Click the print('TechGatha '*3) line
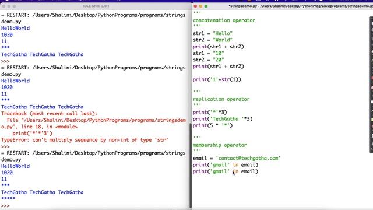Viewport: 373px width, 210px height. (223, 119)
